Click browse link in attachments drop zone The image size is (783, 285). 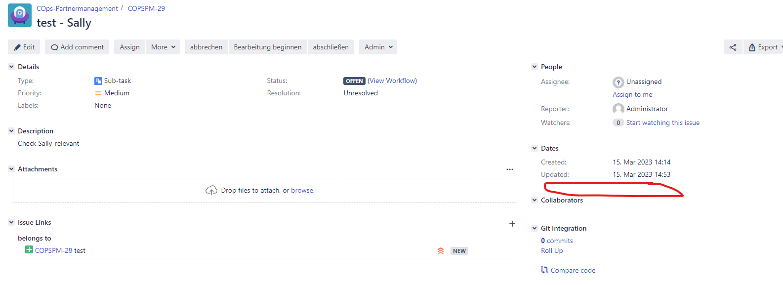pyautogui.click(x=302, y=191)
